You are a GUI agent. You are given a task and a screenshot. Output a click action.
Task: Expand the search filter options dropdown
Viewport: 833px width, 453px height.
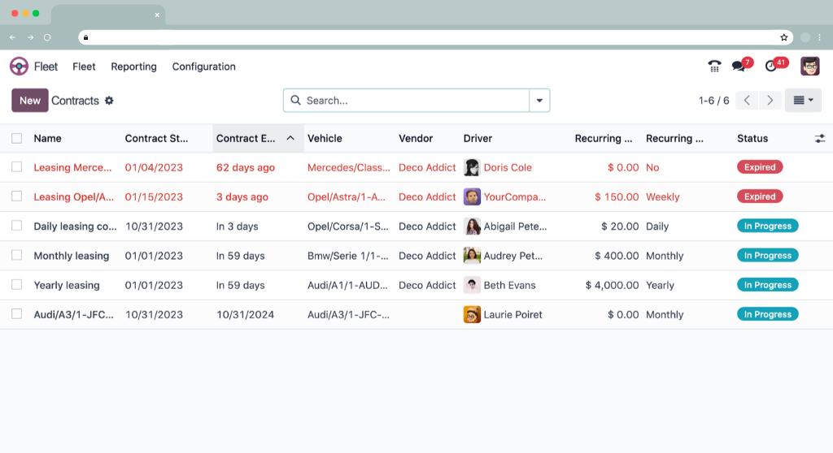539,101
